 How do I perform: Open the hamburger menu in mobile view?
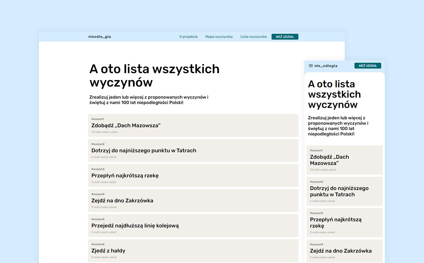tap(311, 66)
